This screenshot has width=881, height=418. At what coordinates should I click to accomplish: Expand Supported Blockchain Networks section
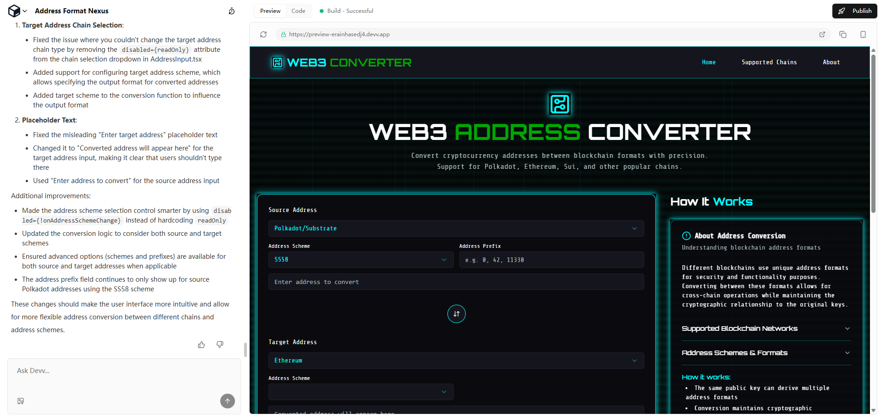pyautogui.click(x=766, y=329)
